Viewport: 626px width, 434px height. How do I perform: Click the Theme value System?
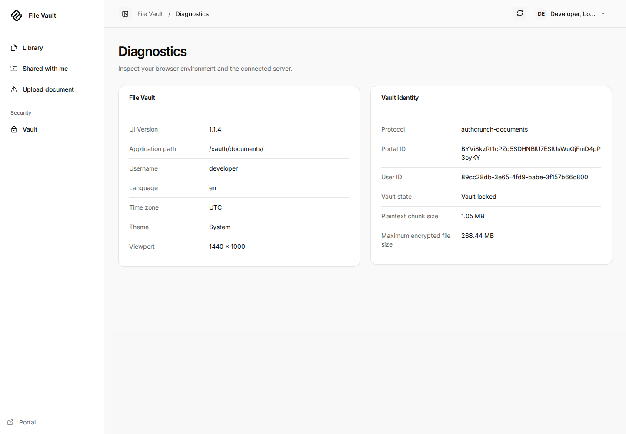click(220, 227)
